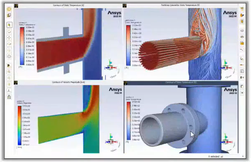Click the crossed eye hide icon

(242, 37)
